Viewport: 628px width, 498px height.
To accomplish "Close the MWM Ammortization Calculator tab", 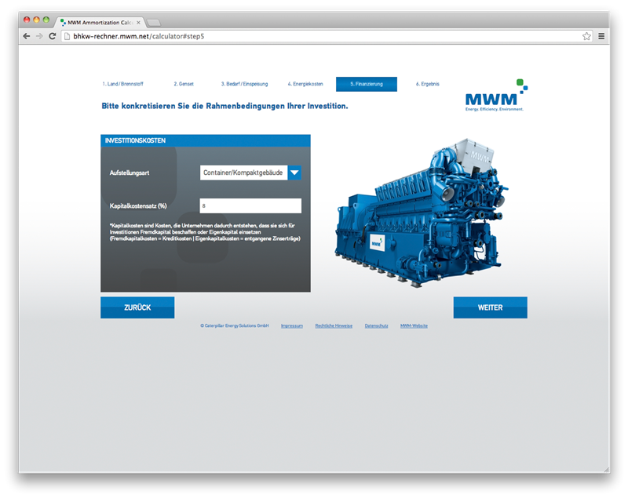I will pos(138,23).
